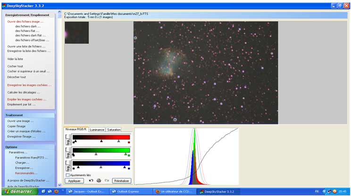Click the blue square marker on the blue gradient
The width and height of the screenshot is (351, 196).
pos(129,169)
